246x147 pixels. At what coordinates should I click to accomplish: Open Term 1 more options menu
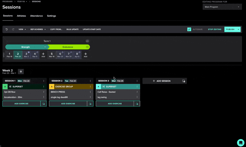87,41
